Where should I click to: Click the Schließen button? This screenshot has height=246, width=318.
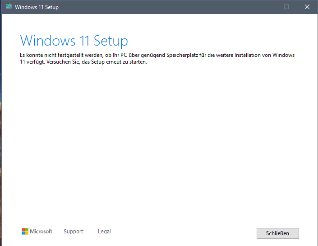point(278,233)
